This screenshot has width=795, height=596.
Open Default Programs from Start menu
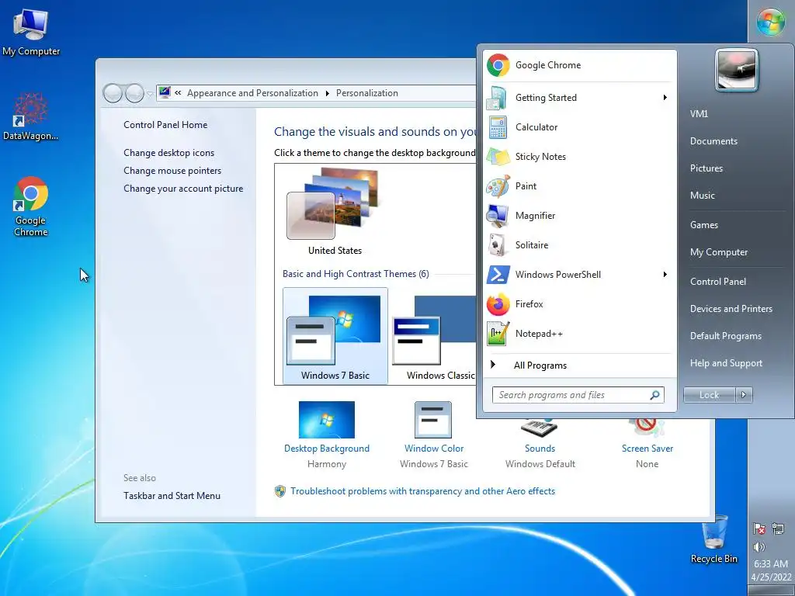tap(726, 336)
